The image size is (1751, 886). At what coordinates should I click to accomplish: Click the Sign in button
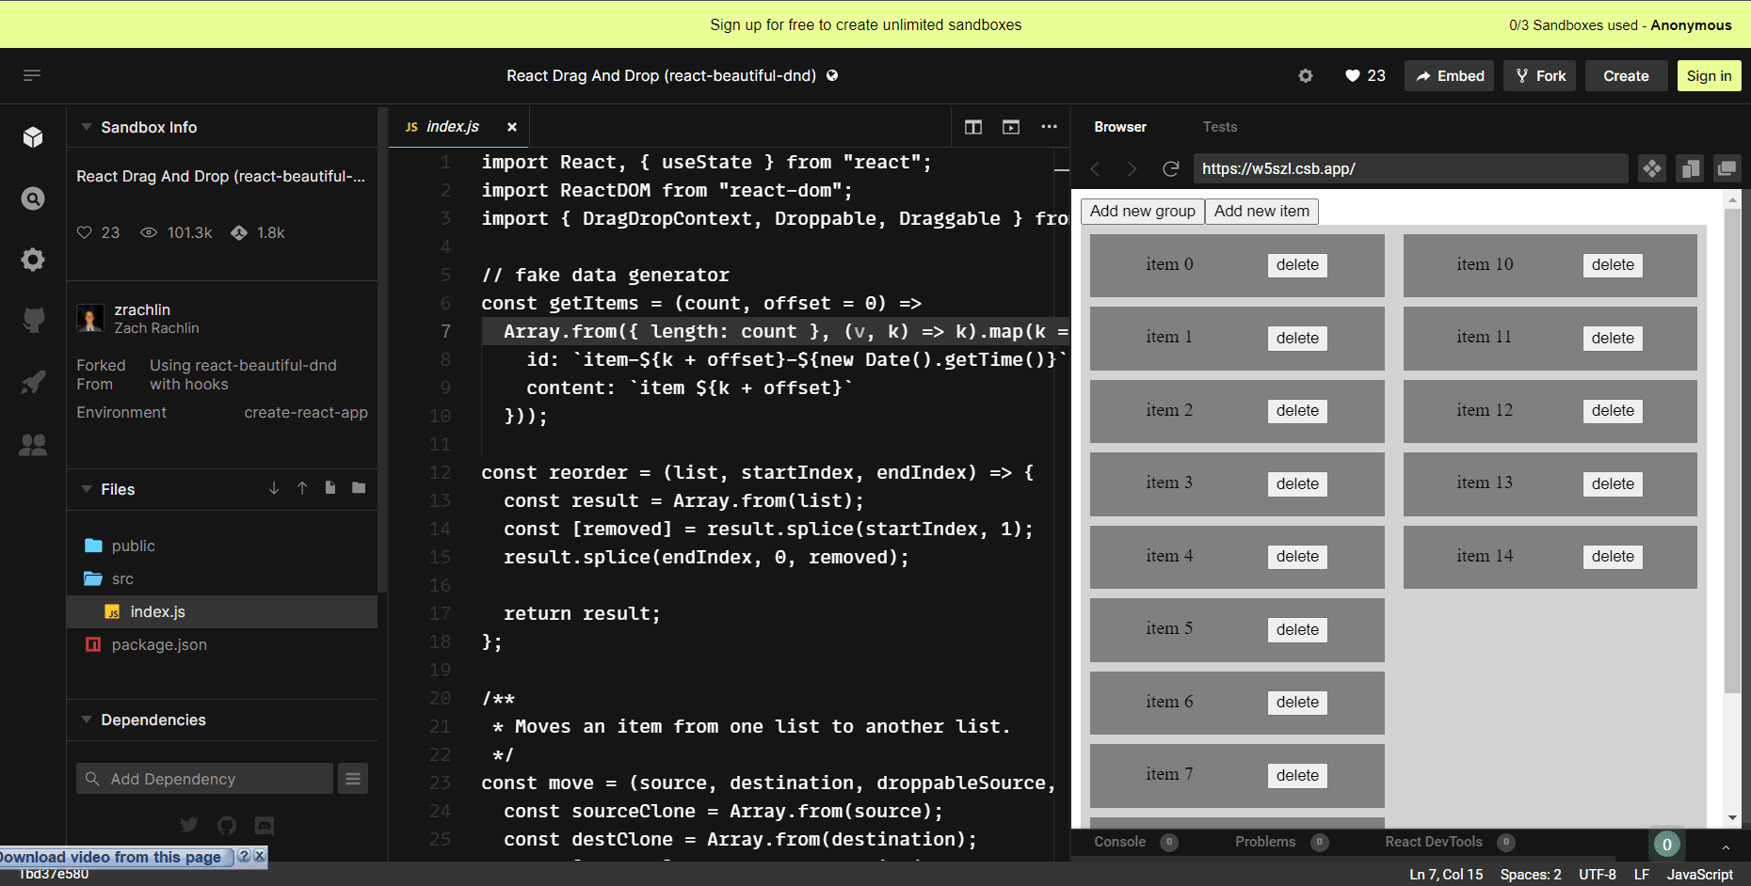(1709, 76)
